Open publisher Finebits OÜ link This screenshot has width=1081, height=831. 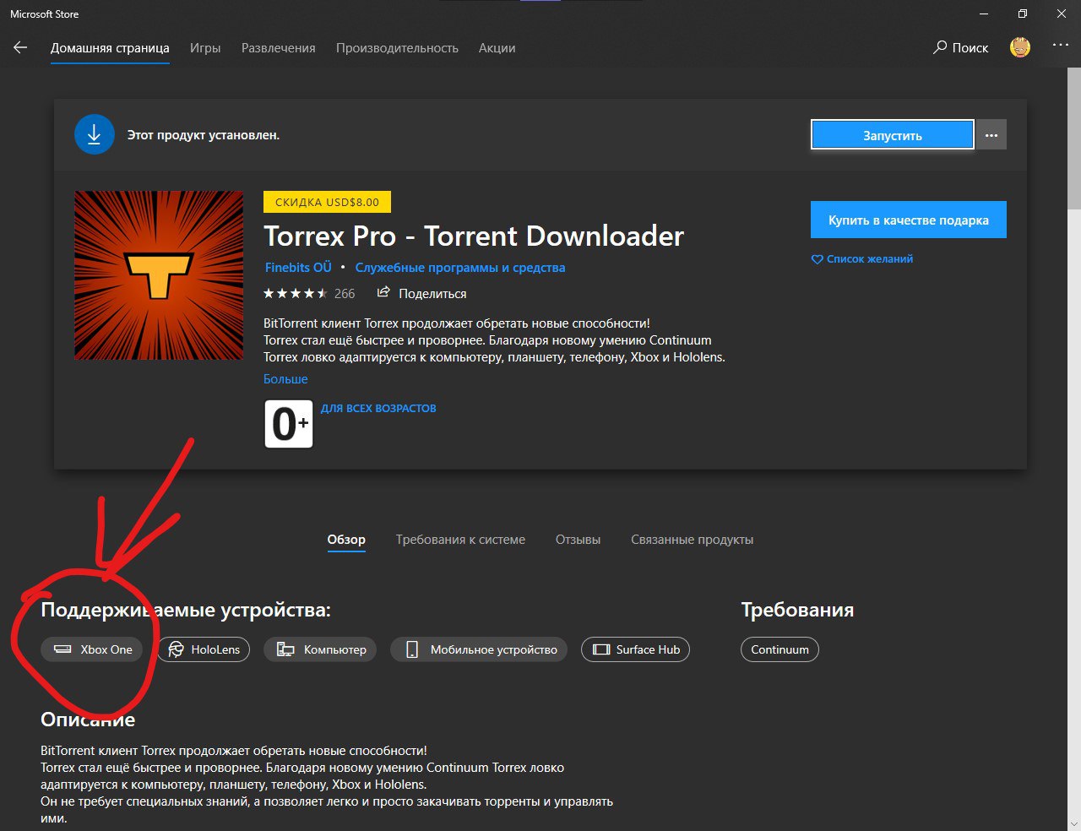[298, 267]
